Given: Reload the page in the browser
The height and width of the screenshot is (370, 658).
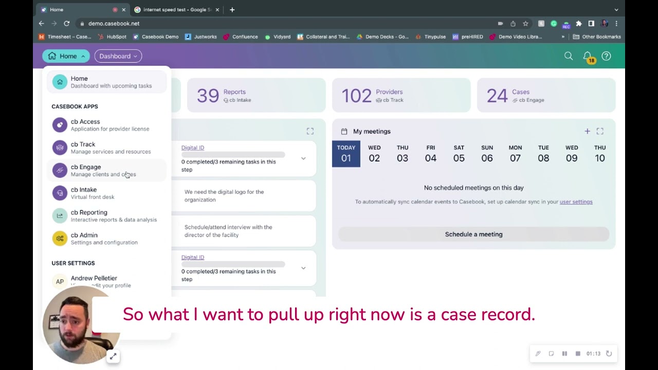Looking at the screenshot, I should (66, 23).
